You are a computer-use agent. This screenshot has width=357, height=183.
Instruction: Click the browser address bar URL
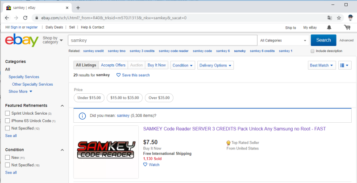click(114, 18)
